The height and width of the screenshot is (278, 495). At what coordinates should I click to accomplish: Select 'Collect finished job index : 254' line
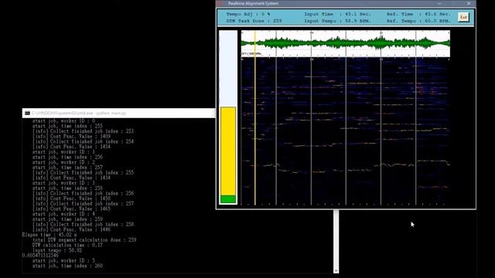coord(83,141)
